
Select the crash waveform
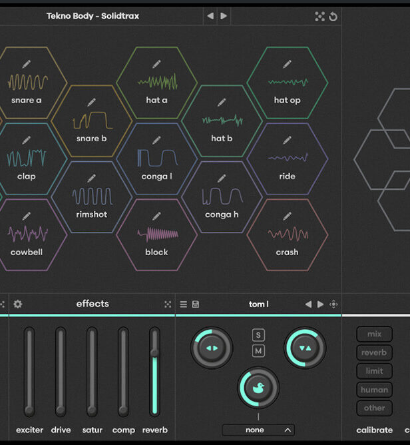[x=288, y=234]
